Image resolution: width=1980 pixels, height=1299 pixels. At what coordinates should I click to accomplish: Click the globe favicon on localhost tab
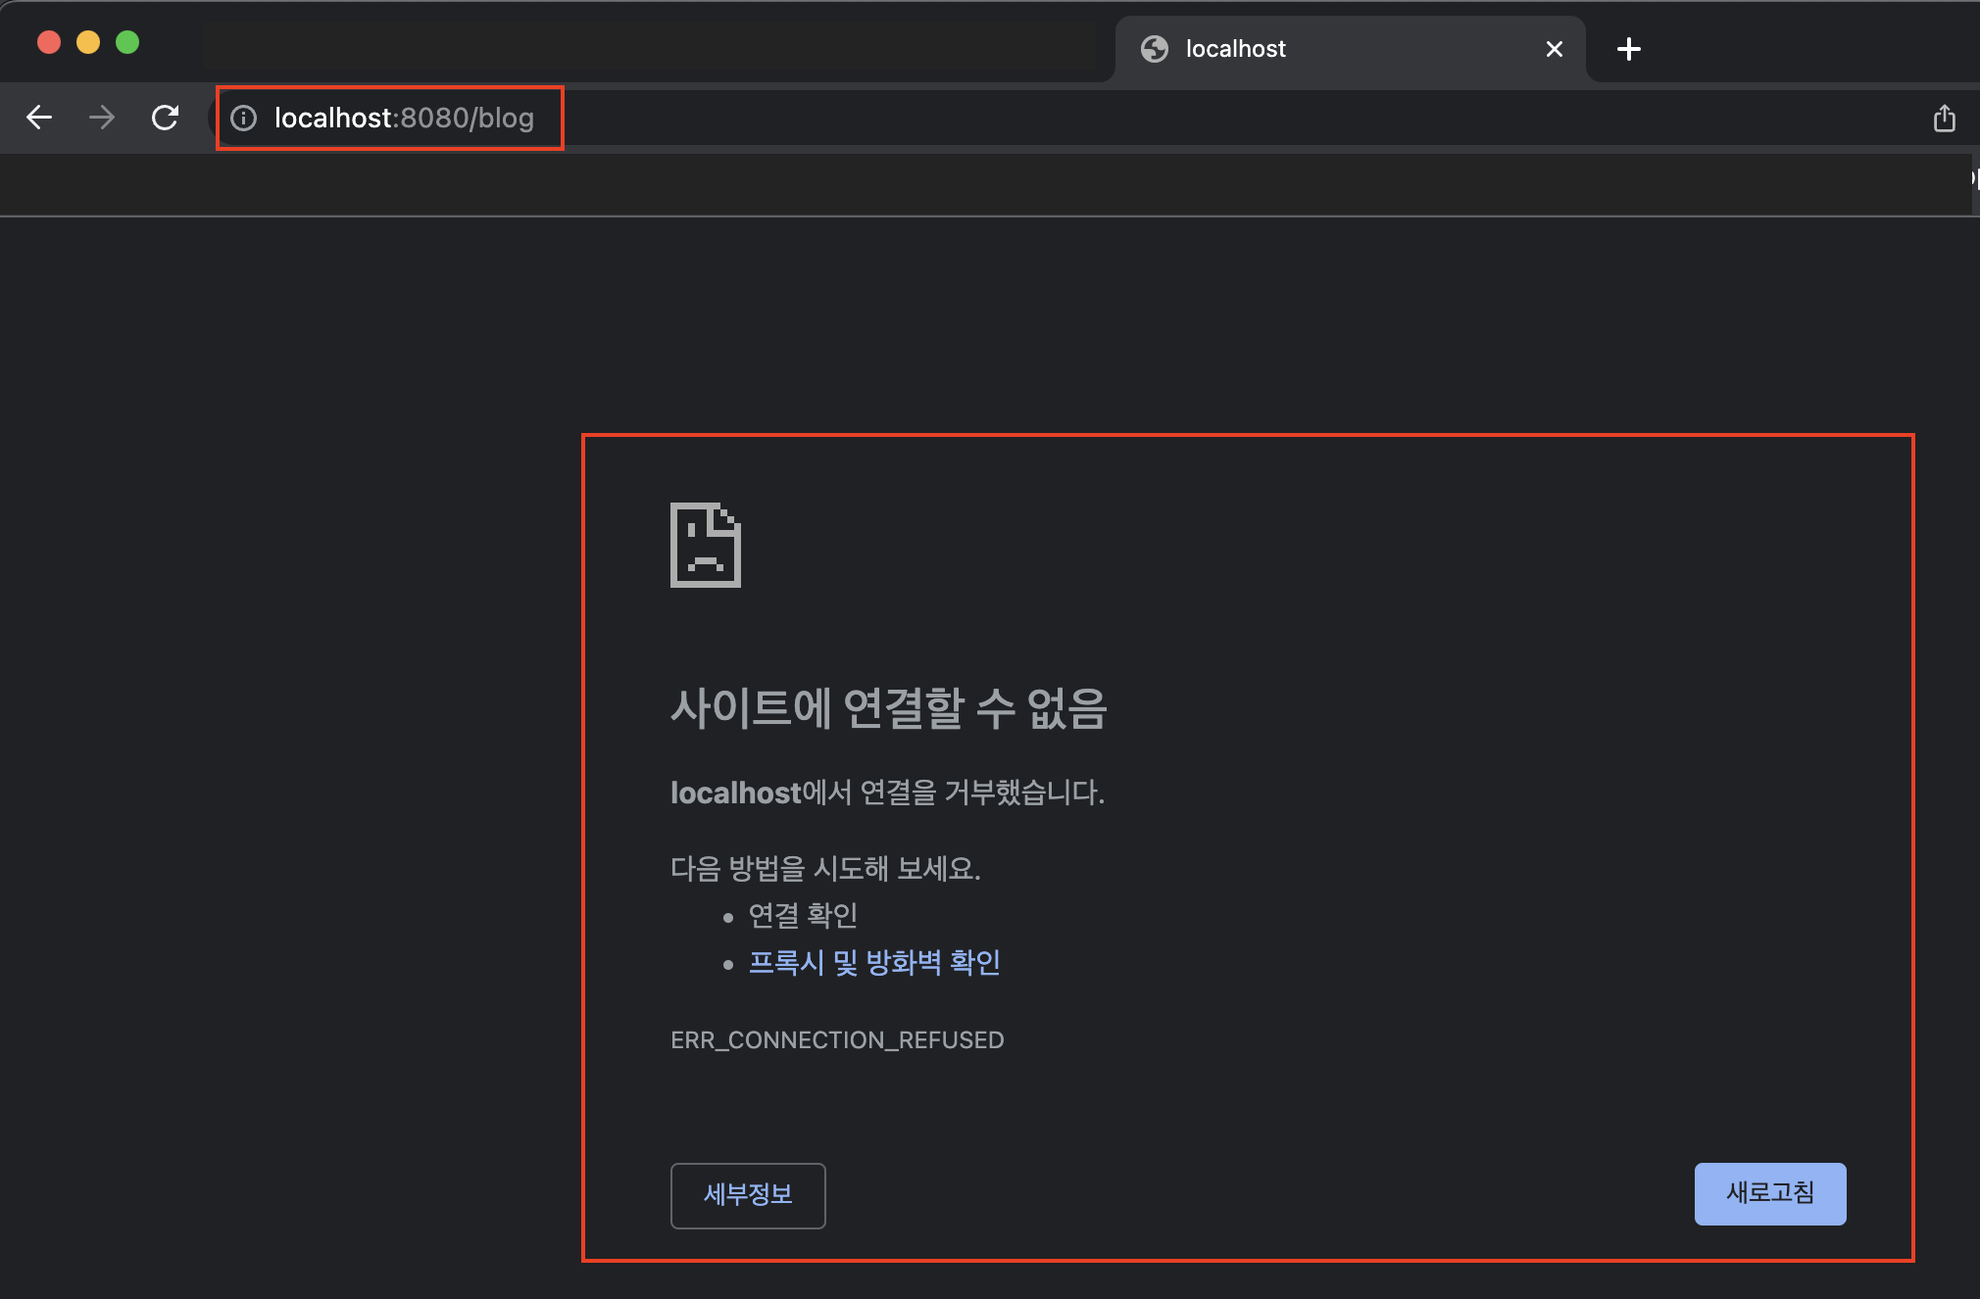(x=1155, y=49)
